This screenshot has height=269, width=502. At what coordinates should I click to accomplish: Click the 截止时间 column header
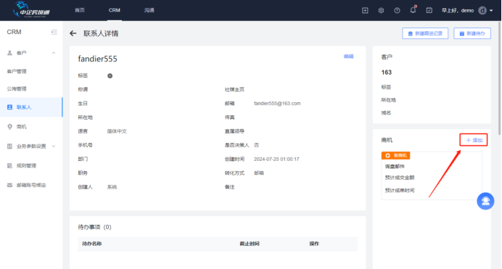pyautogui.click(x=250, y=244)
